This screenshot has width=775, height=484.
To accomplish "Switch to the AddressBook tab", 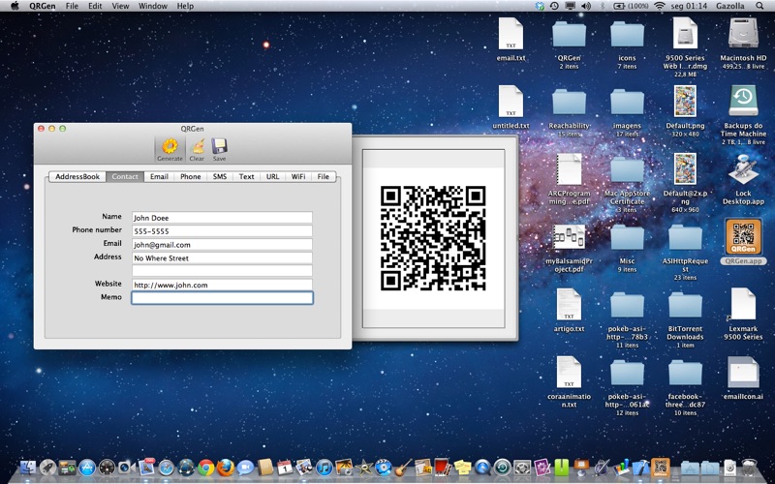I will point(77,176).
